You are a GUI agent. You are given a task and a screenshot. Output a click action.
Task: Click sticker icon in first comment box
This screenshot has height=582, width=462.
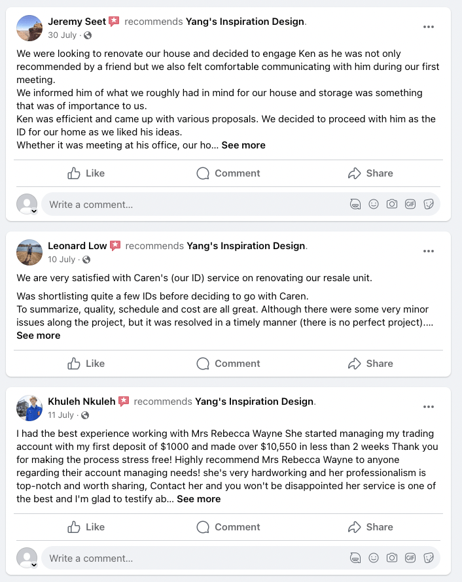click(429, 204)
